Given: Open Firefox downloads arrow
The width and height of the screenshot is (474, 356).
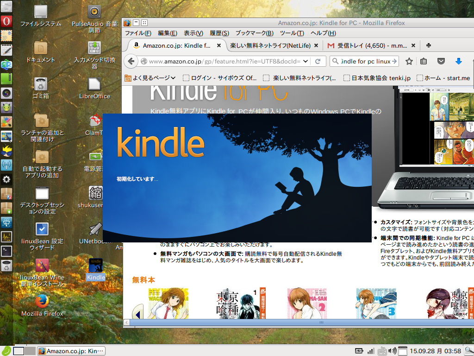Looking at the screenshot, I should [x=459, y=61].
